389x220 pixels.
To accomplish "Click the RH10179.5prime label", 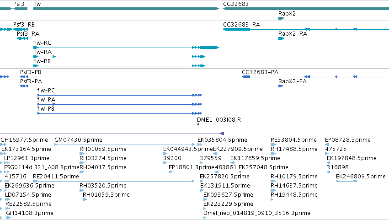I will [294, 177].
